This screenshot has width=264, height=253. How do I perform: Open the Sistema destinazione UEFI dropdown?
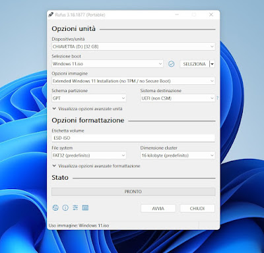point(178,98)
